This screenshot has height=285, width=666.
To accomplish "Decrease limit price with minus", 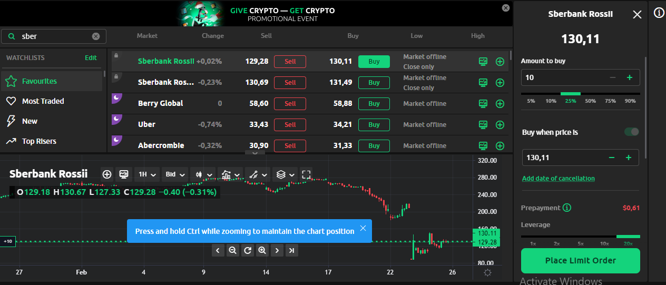I will pyautogui.click(x=612, y=158).
